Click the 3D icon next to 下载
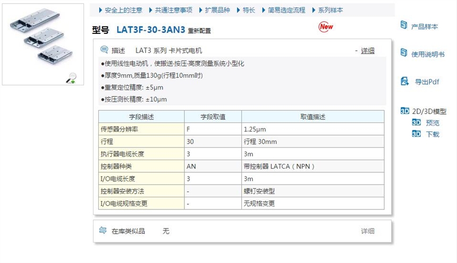The image size is (457, 263). pyautogui.click(x=416, y=134)
